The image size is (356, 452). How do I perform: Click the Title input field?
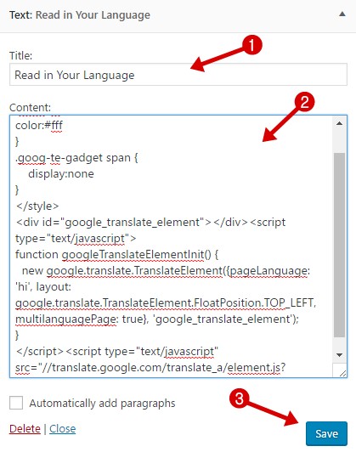[178, 75]
